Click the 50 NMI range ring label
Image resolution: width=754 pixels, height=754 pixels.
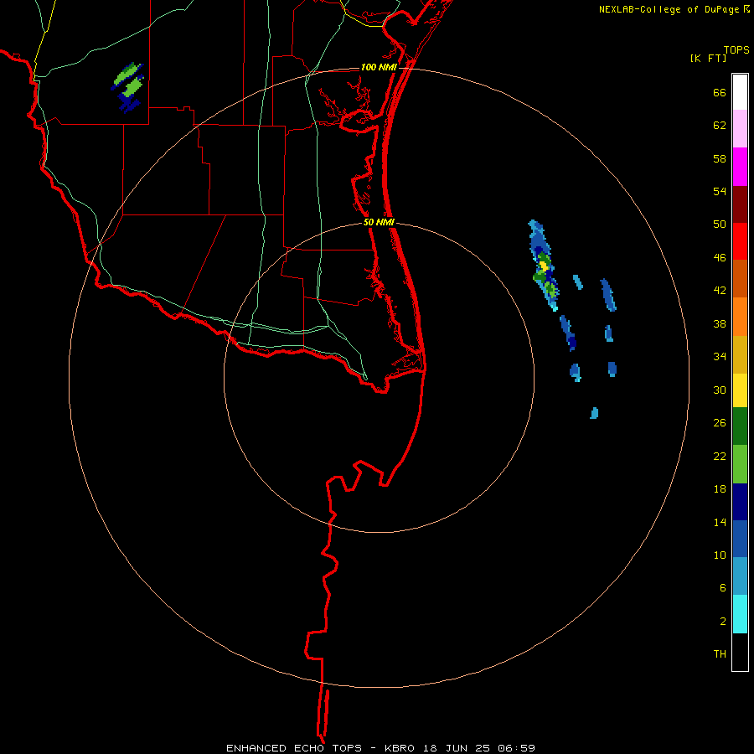(379, 222)
